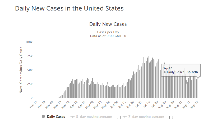Click the Daily New Cases chart title
The width and height of the screenshot is (208, 128).
click(x=108, y=24)
